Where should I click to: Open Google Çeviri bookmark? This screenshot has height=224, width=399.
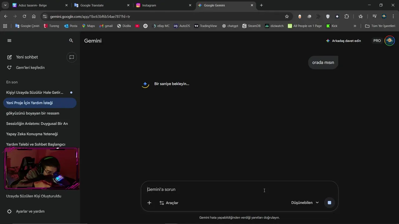point(27,26)
